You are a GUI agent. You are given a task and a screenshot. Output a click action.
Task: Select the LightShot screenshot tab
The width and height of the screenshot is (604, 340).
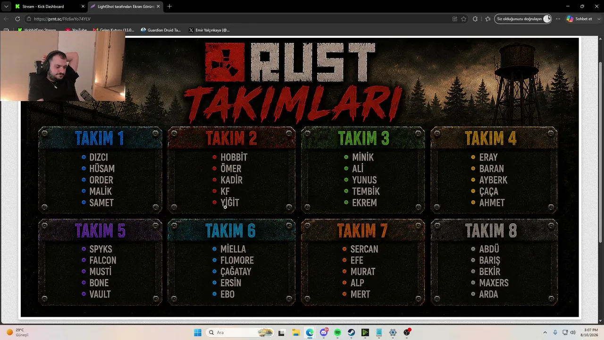[x=125, y=7]
